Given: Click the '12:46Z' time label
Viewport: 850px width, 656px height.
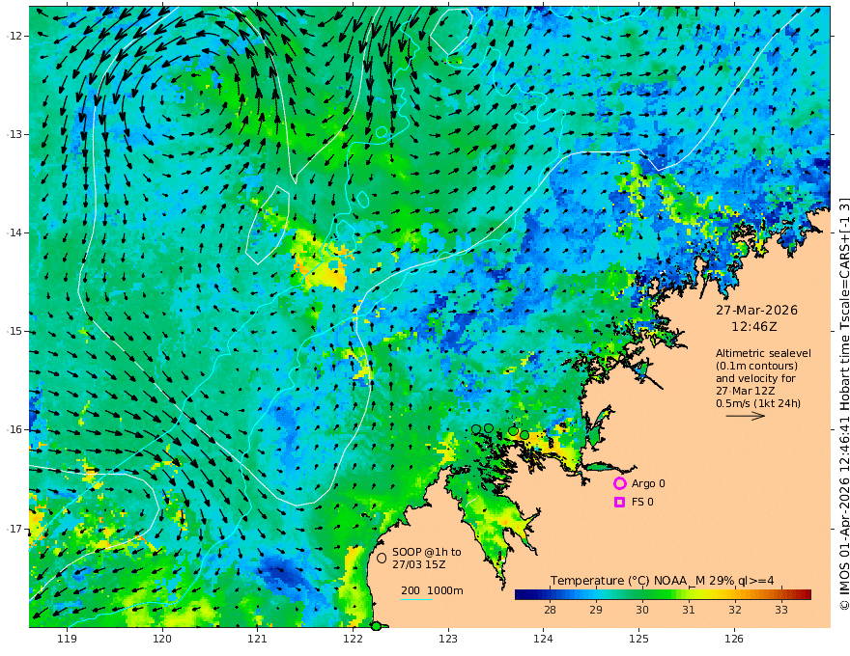Looking at the screenshot, I should (x=754, y=327).
